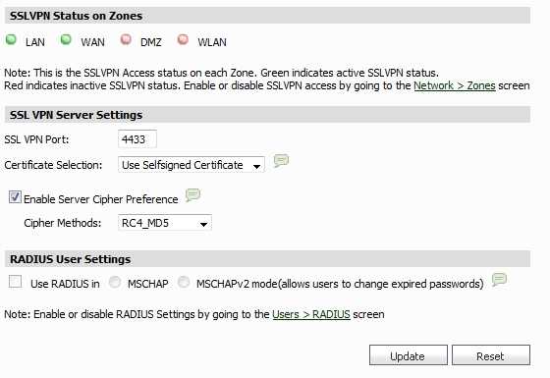Click the red DMZ zone status indicator
Viewport: 550px width, 378px height.
126,39
